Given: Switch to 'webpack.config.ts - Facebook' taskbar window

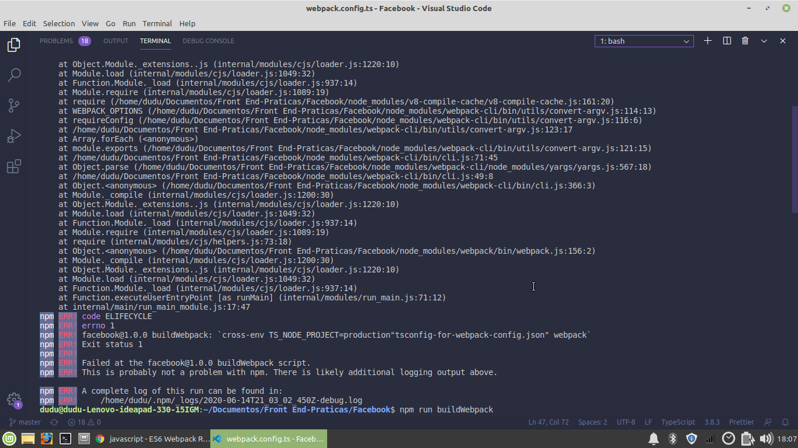Looking at the screenshot, I should (268, 439).
